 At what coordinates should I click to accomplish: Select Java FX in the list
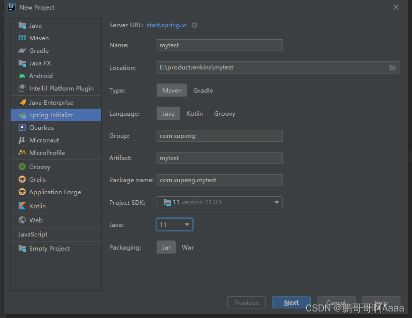pos(56,63)
